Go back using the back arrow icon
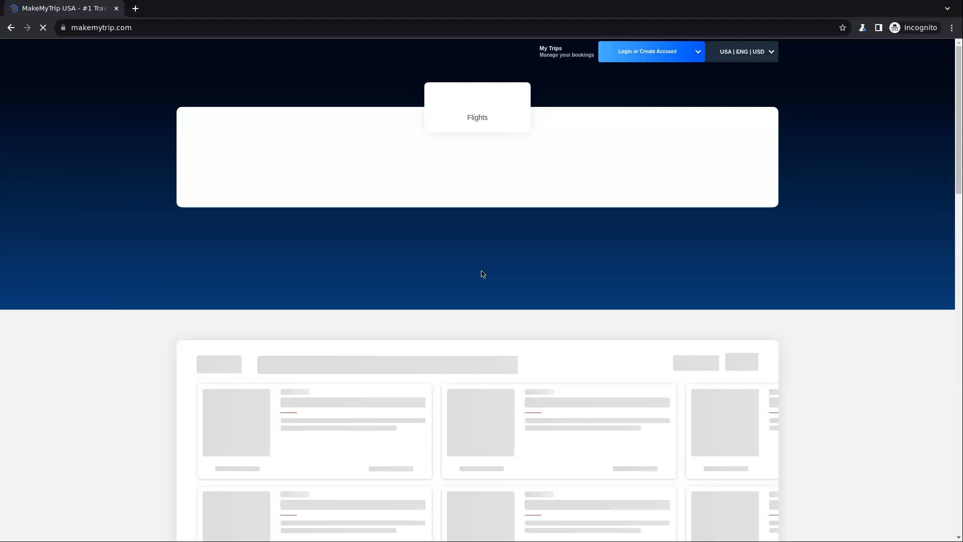This screenshot has width=963, height=542. coord(11,28)
